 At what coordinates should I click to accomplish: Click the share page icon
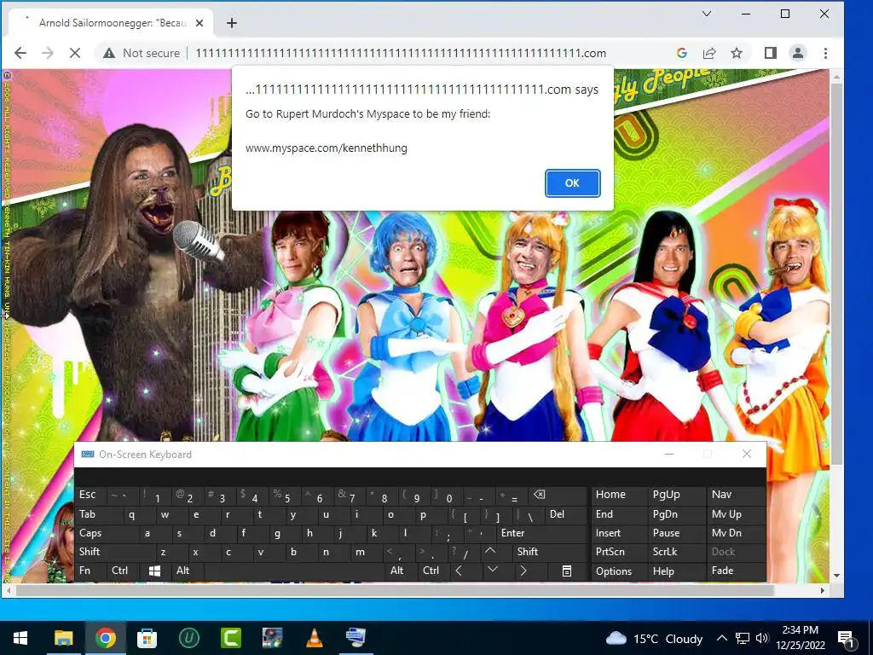pos(709,53)
